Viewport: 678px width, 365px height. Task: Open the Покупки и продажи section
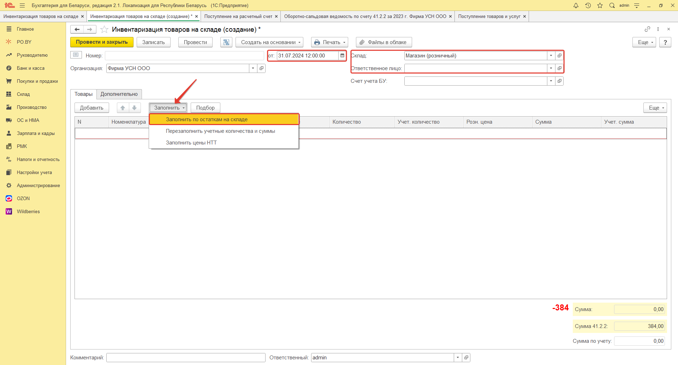coord(37,81)
